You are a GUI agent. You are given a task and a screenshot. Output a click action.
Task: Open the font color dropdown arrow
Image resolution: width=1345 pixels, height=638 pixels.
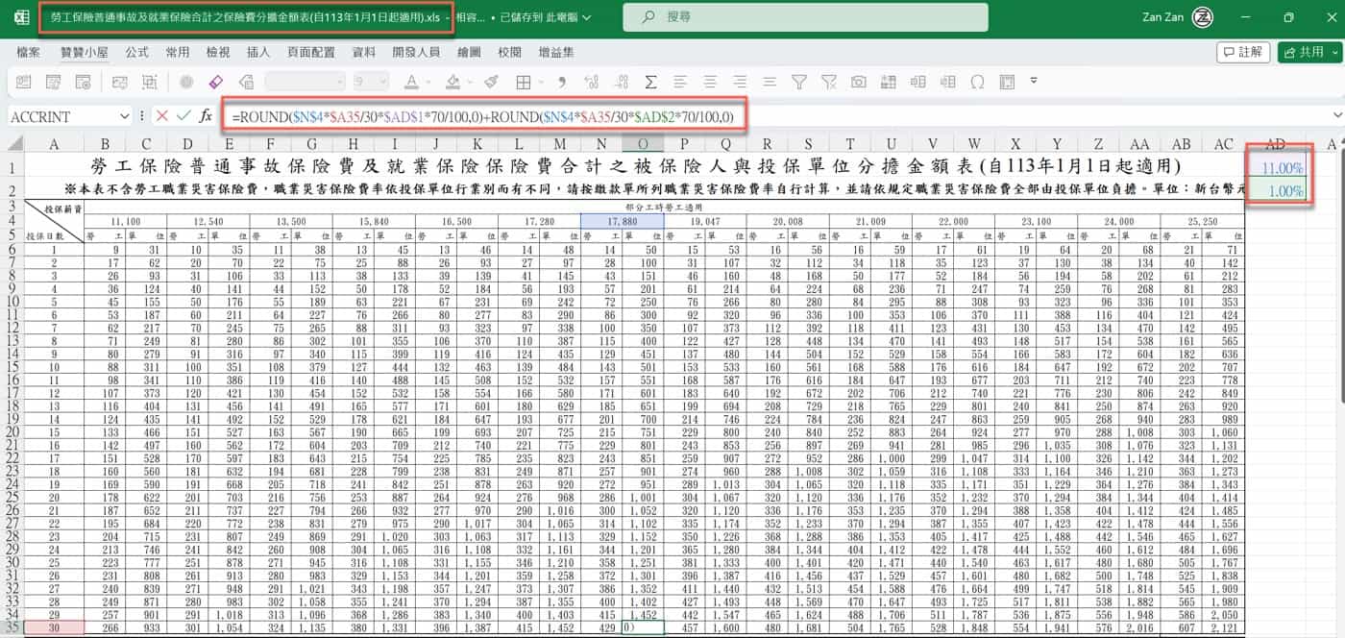[x=428, y=82]
